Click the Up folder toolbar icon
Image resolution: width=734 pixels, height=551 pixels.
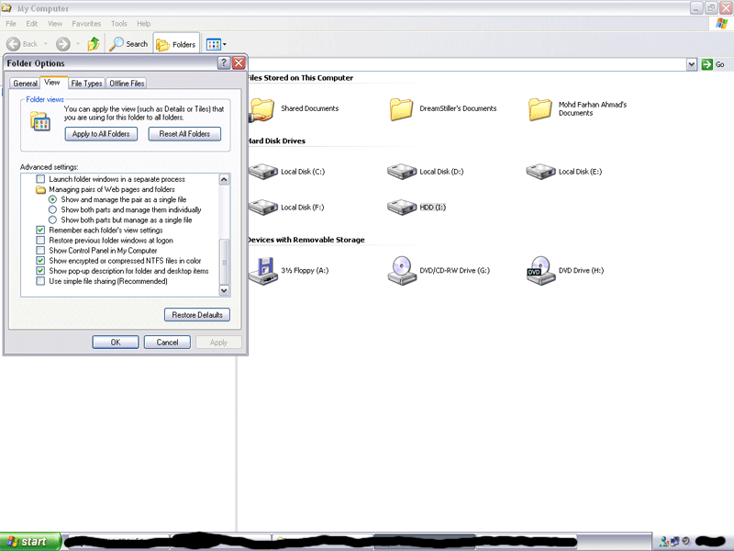(x=94, y=44)
